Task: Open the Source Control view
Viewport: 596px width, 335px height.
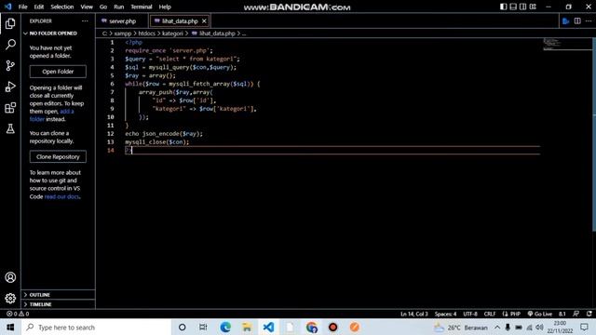Action: (x=10, y=66)
